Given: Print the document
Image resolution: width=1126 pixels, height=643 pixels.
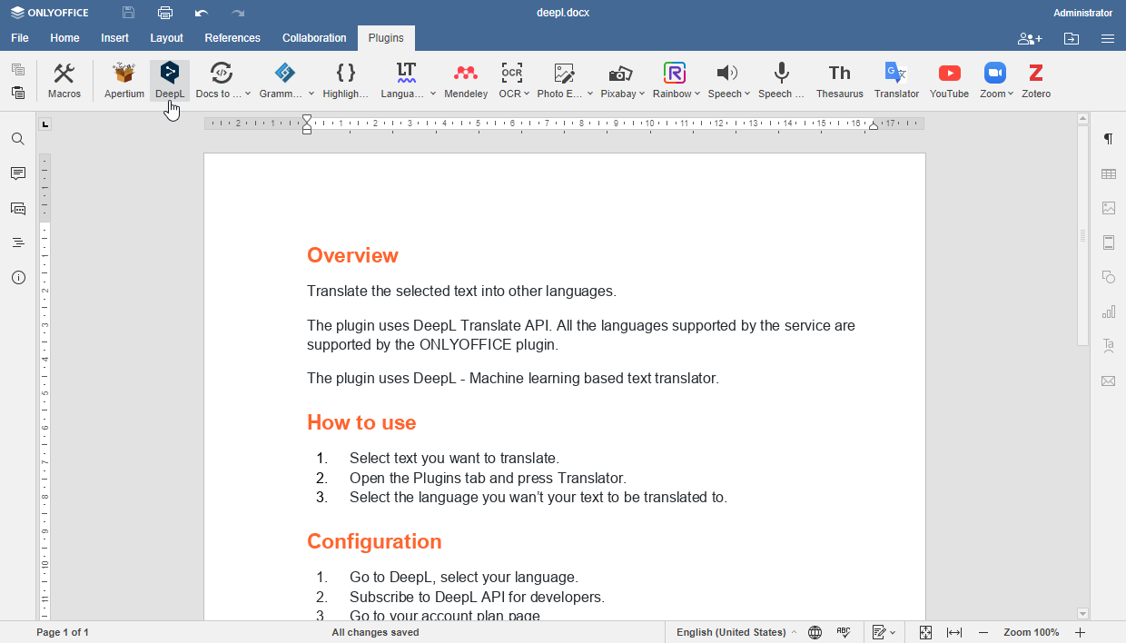Looking at the screenshot, I should click(165, 13).
